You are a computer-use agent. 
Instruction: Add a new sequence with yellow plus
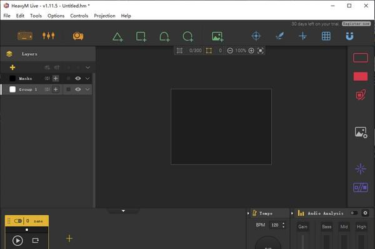69,238
